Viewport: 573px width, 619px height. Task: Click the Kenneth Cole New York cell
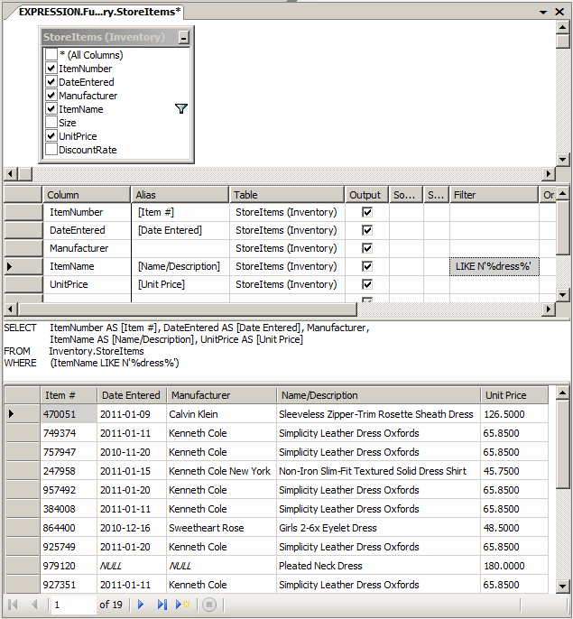[222, 471]
